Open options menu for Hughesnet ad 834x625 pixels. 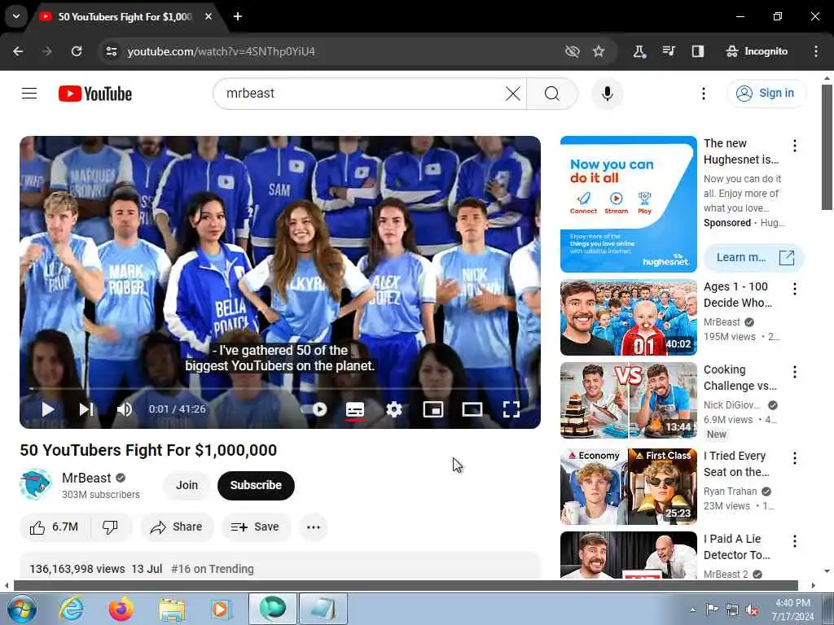tap(795, 145)
